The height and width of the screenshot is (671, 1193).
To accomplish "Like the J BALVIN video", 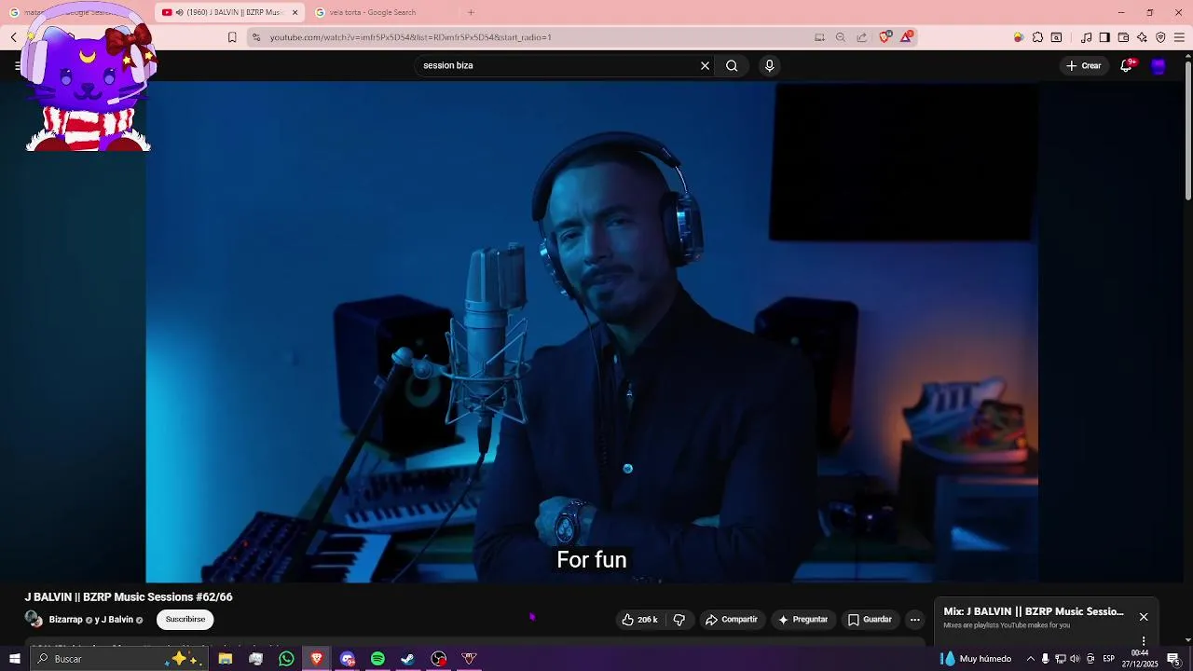I will 640,620.
